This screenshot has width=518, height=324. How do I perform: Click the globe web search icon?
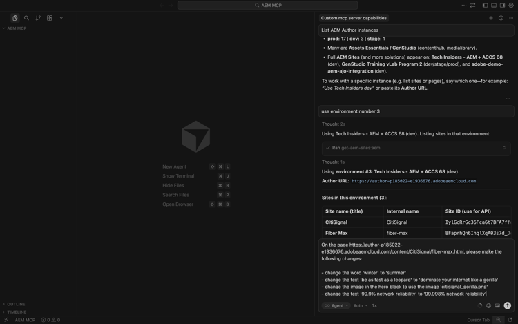click(x=488, y=306)
